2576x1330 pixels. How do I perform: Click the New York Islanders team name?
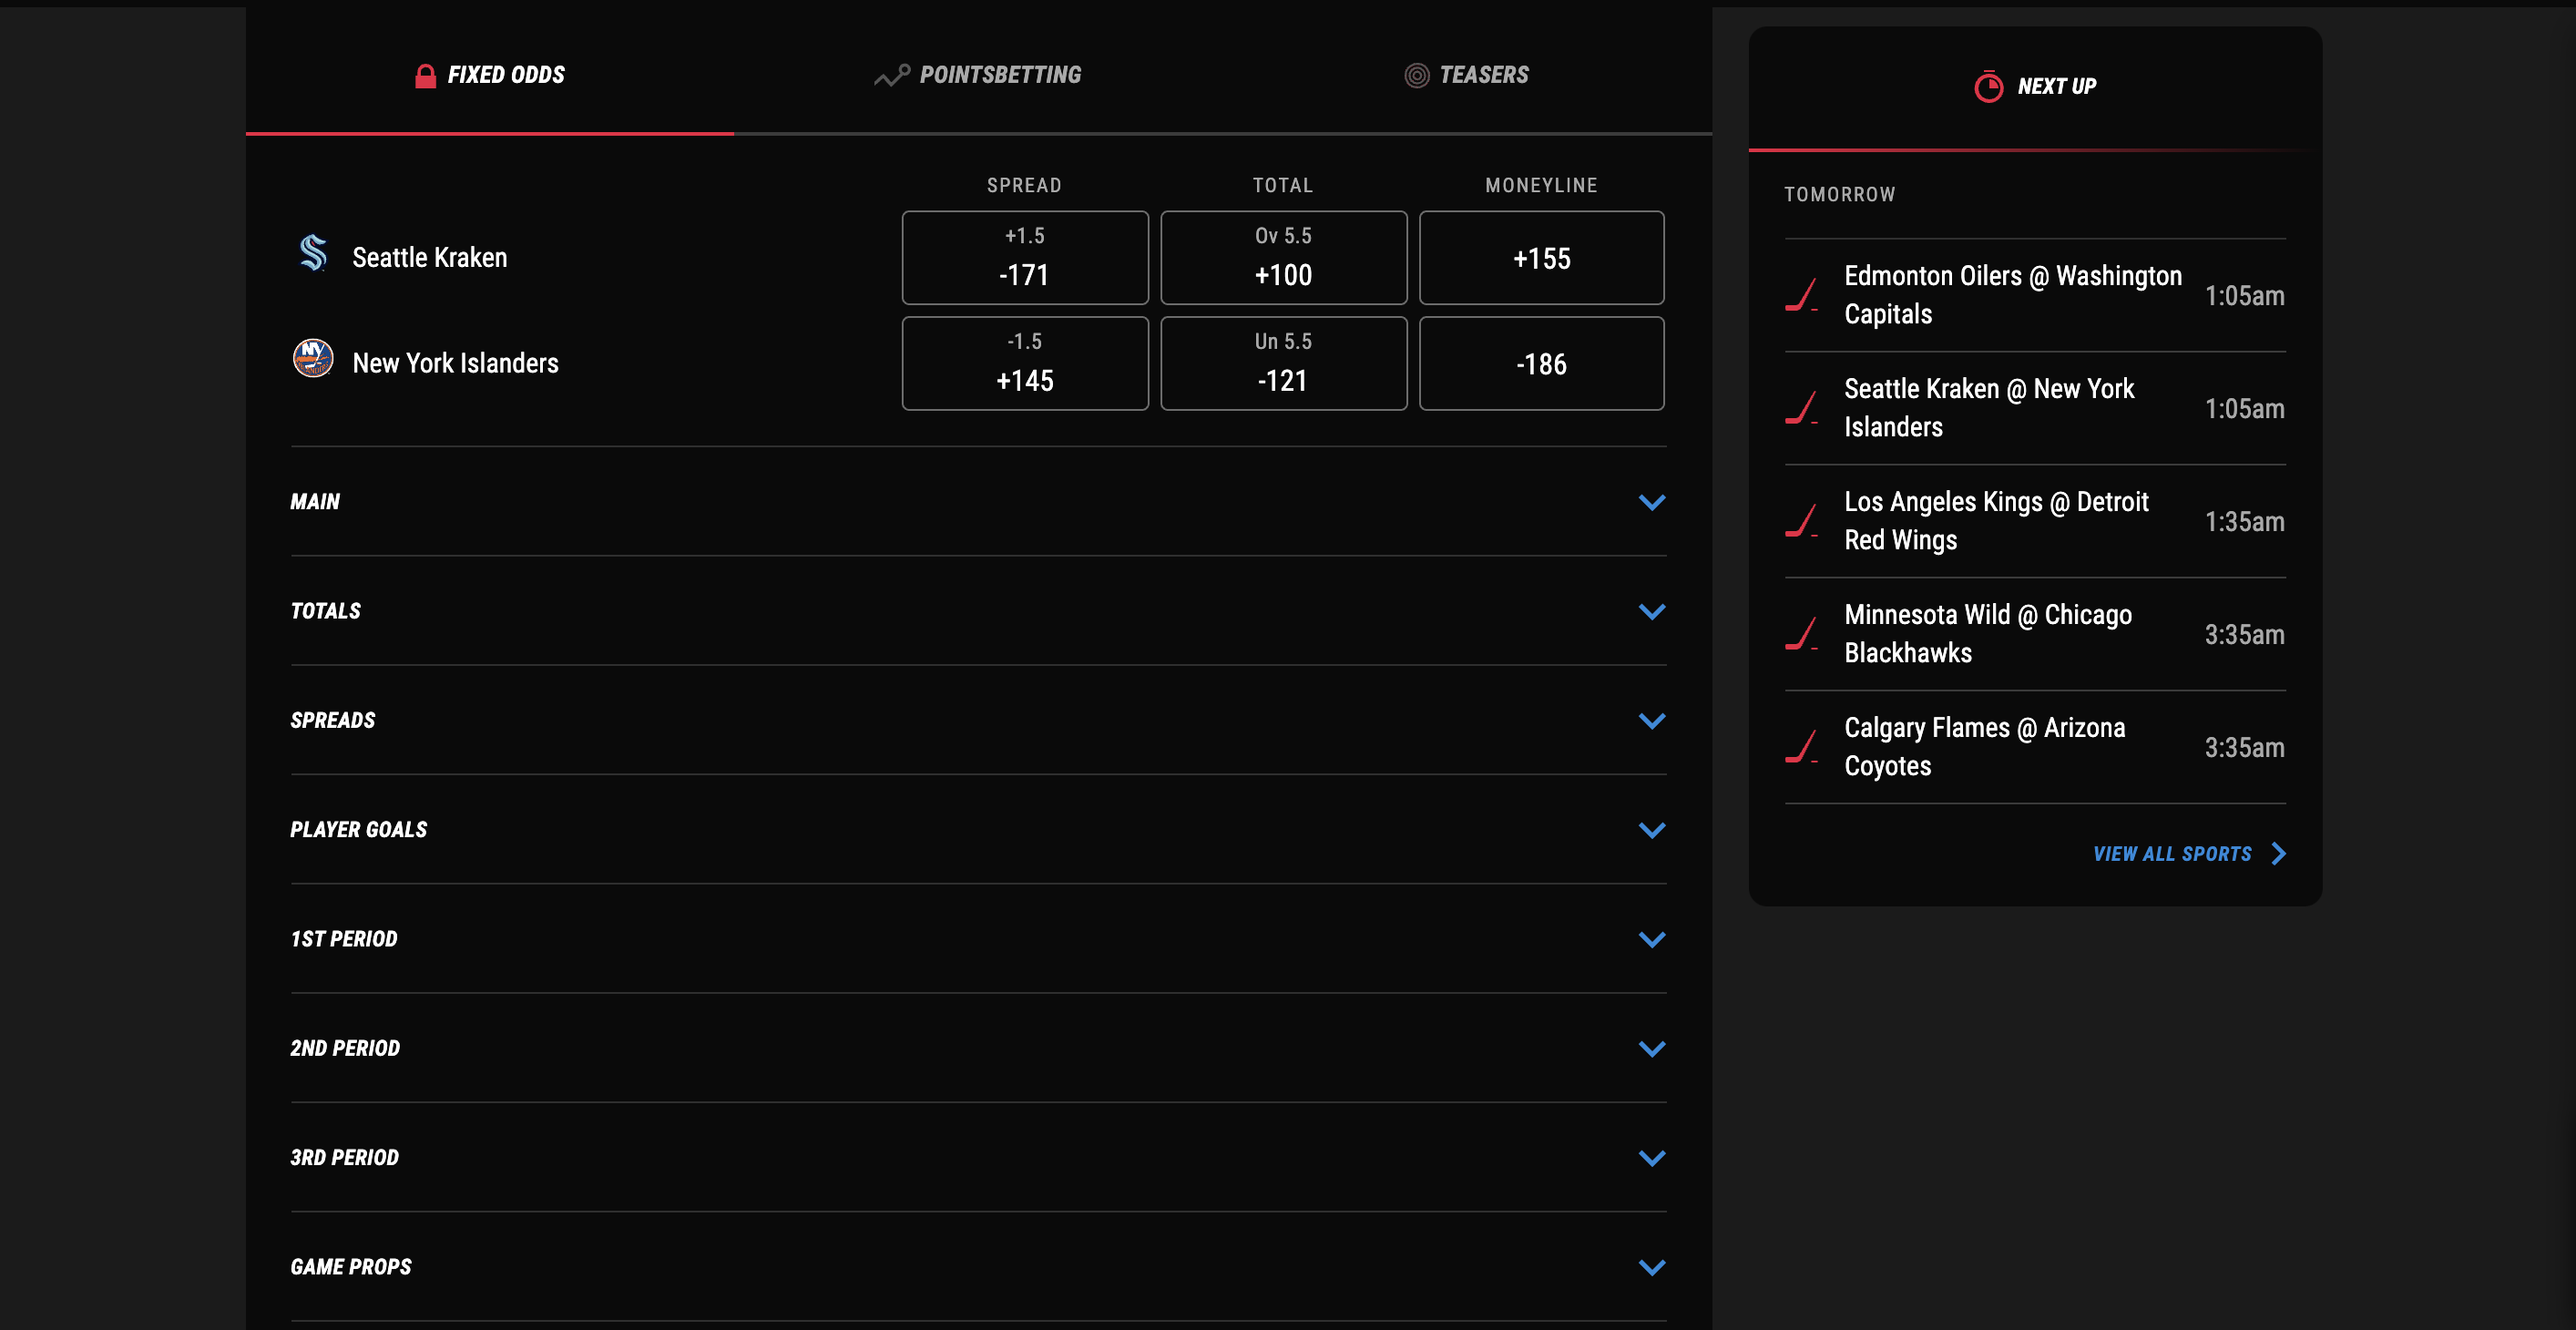456,363
